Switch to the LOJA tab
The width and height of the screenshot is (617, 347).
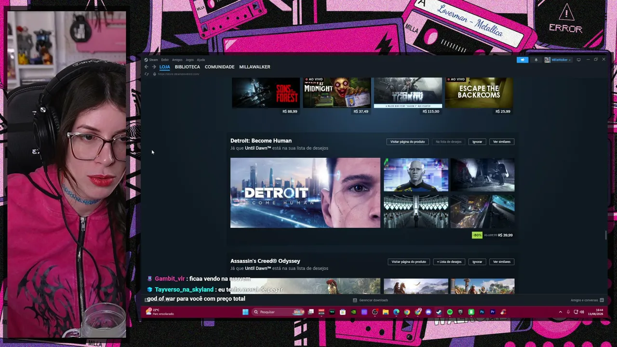165,67
